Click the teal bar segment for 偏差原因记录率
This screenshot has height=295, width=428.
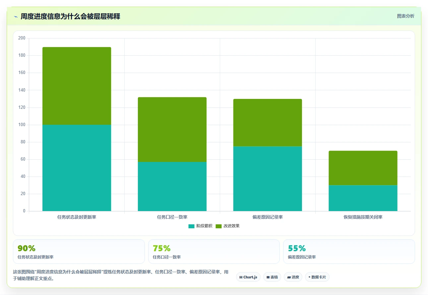tap(268, 179)
